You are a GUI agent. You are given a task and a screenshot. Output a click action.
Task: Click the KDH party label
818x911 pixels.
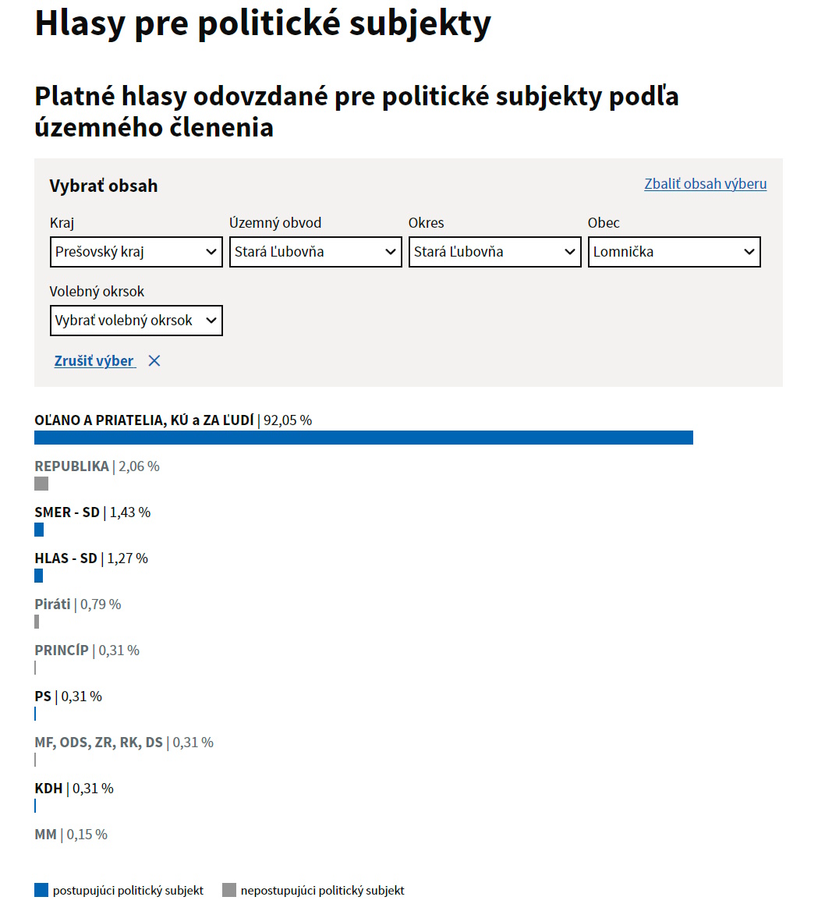coord(48,789)
